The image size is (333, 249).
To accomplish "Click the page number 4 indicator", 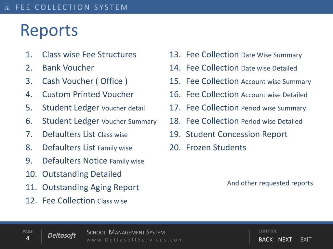I will pyautogui.click(x=28, y=238).
